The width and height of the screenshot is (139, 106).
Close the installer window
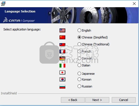tap(134, 4)
